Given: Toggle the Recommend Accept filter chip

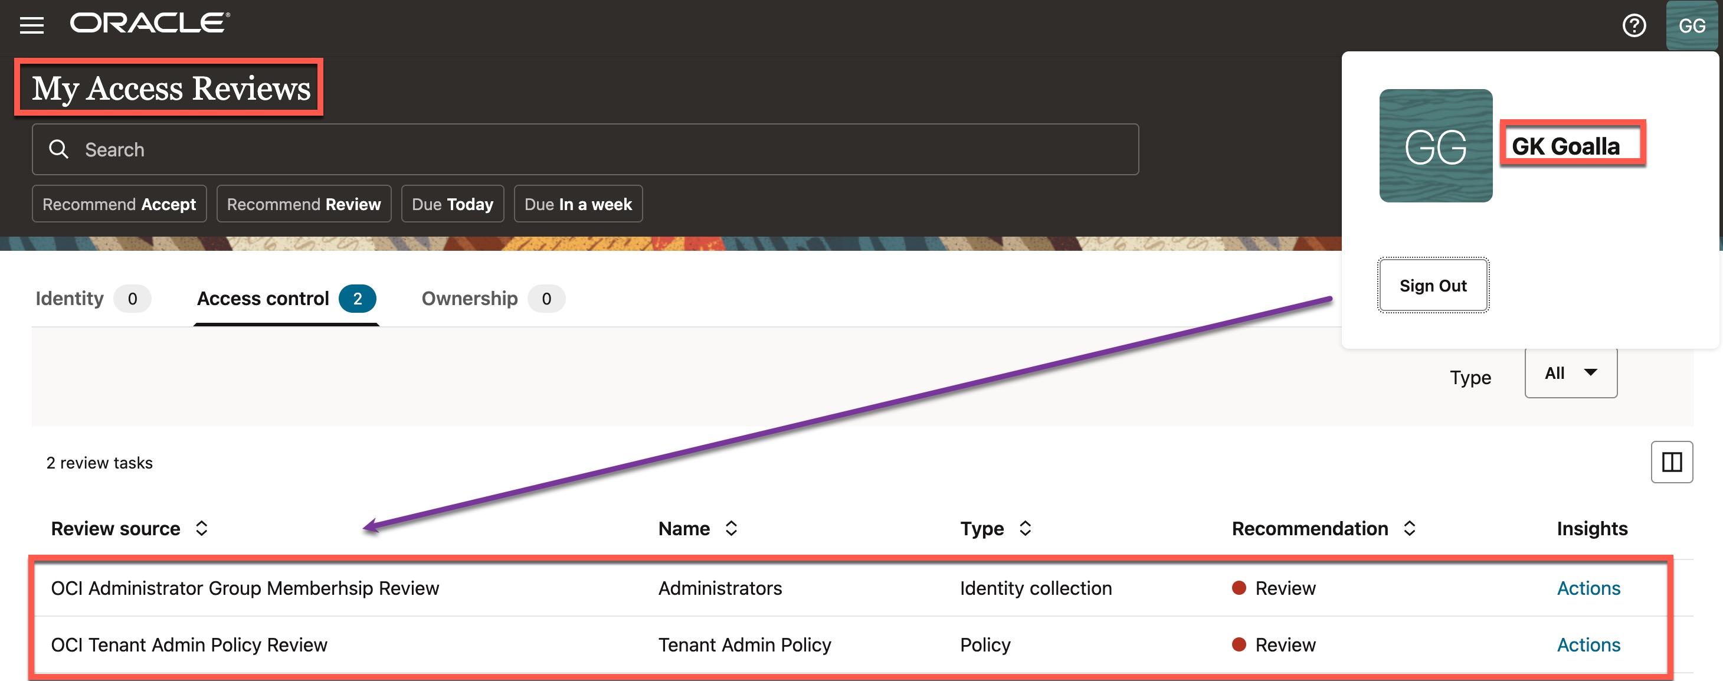Looking at the screenshot, I should 119,204.
